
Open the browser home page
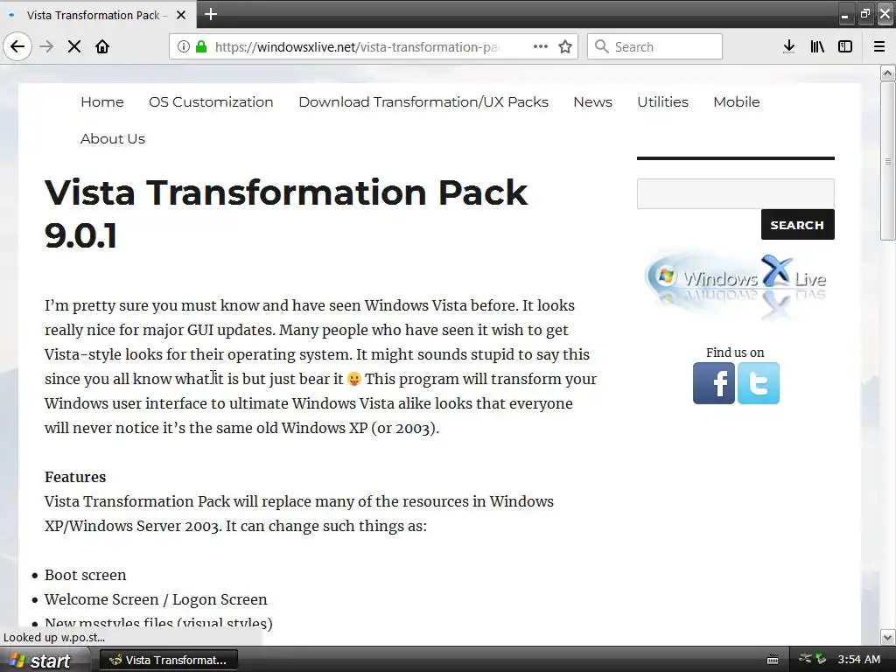point(102,47)
